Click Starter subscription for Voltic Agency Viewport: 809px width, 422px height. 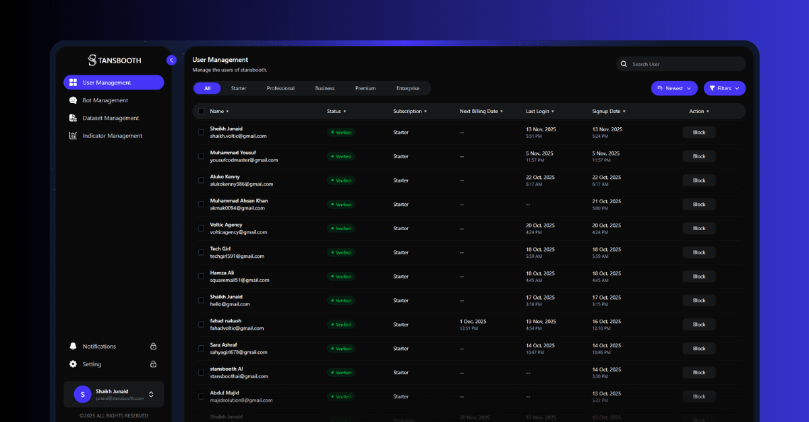(x=401, y=228)
